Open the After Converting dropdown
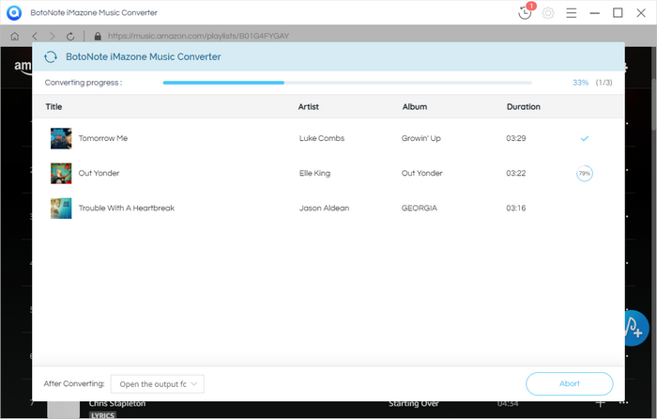This screenshot has height=419, width=657. (158, 383)
